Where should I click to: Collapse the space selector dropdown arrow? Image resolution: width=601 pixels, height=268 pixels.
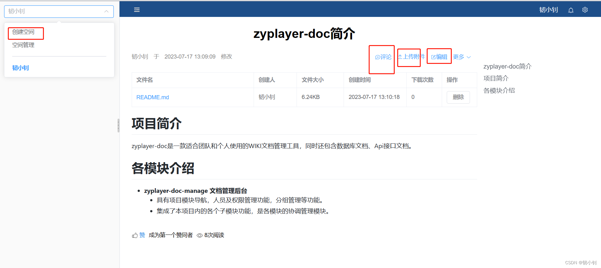click(106, 11)
